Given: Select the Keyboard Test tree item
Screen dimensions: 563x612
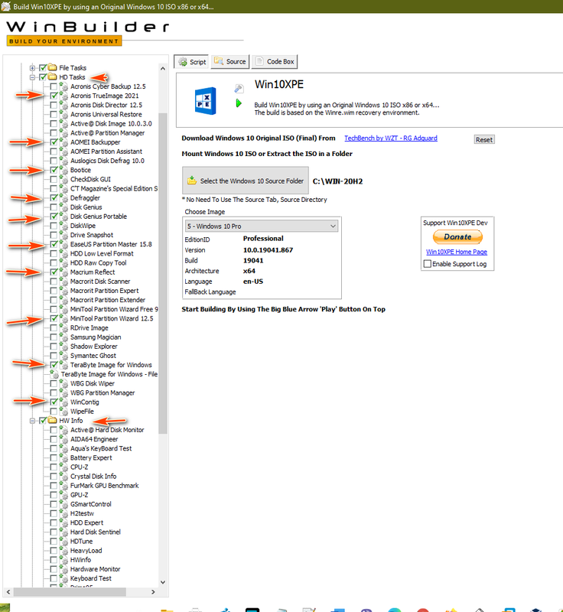Looking at the screenshot, I should [90, 578].
